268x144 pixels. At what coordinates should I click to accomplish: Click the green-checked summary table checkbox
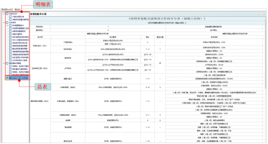click(7, 78)
